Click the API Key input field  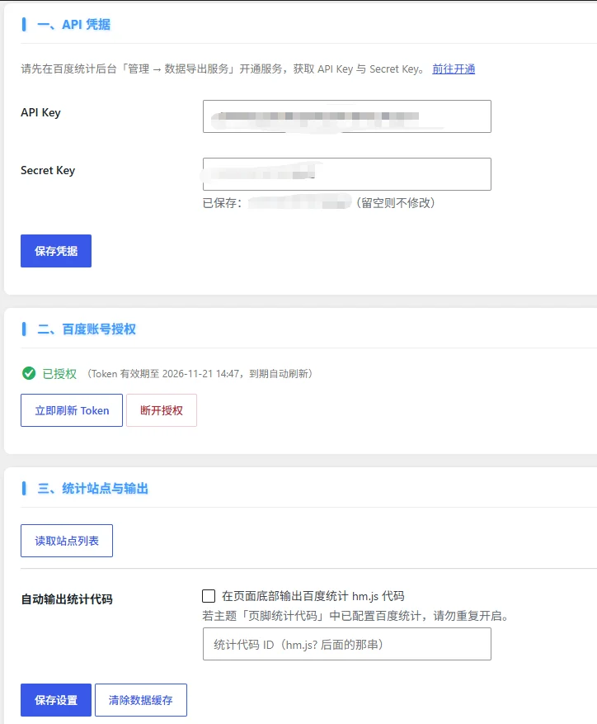[x=347, y=116]
